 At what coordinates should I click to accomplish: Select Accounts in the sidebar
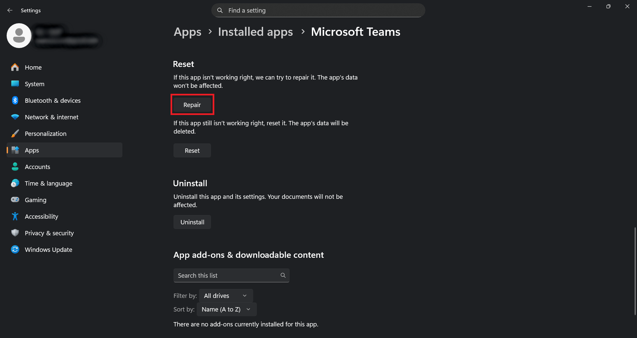[37, 167]
